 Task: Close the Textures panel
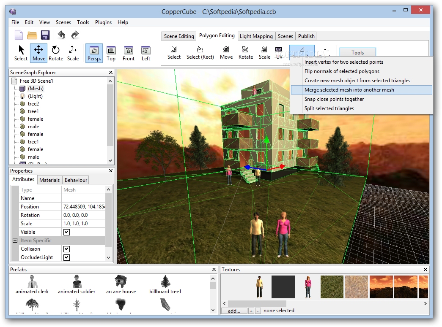(426, 269)
